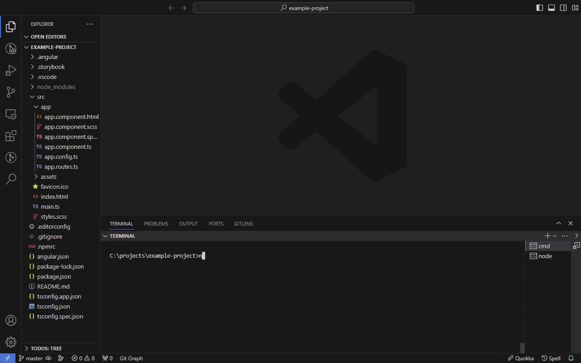Click the Quokka status bar item
This screenshot has height=363, width=581.
pyautogui.click(x=521, y=358)
